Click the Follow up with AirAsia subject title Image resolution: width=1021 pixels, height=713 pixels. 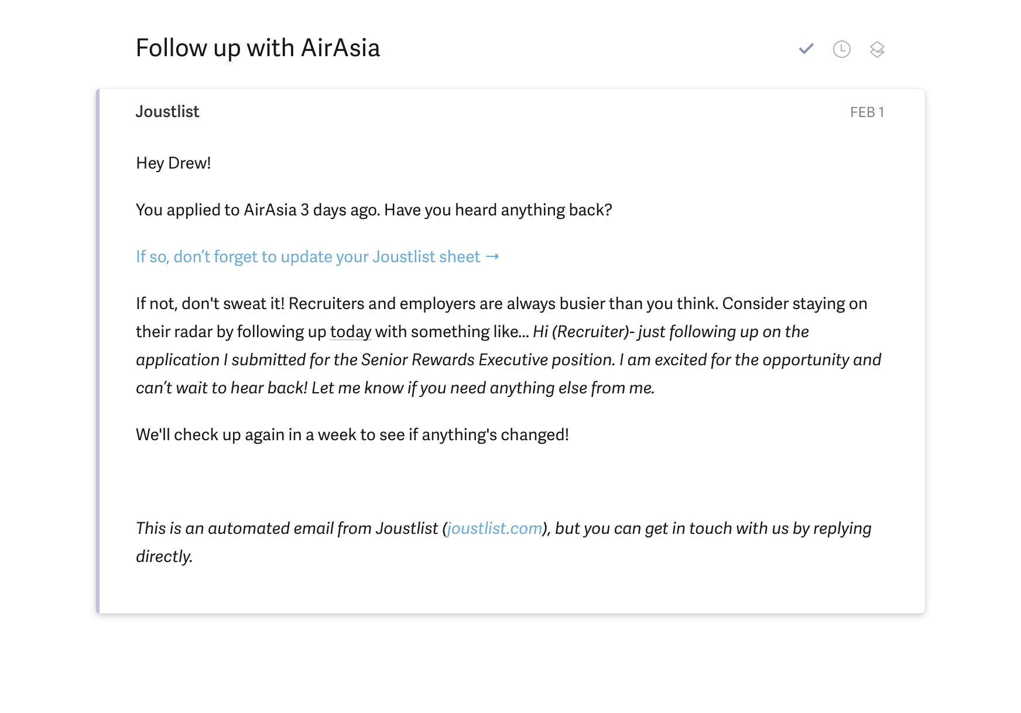[x=258, y=48]
